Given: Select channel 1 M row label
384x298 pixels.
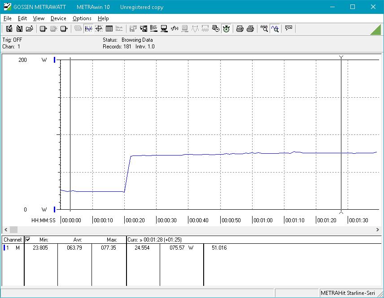Looking at the screenshot, I should click(13, 248).
